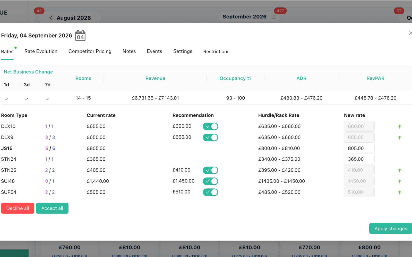Viewport: 412px width, 257px height.
Task: Click the green up arrow for SUP54
Action: [x=399, y=192]
